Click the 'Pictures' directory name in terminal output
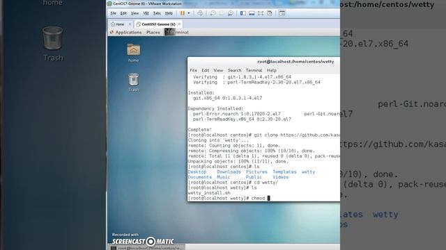 (x=256, y=172)
